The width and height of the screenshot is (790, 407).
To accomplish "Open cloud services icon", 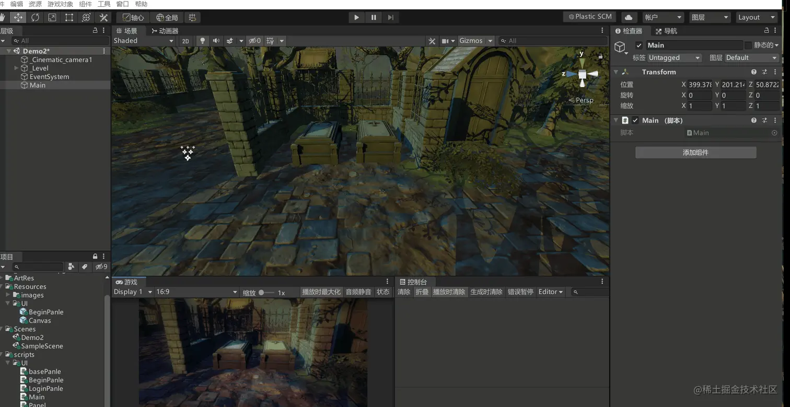I will tap(629, 17).
